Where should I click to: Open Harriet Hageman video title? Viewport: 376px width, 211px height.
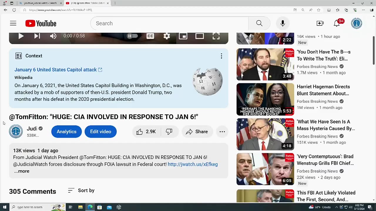(x=323, y=90)
